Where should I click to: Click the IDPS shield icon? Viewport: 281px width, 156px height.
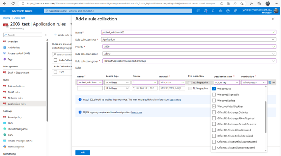click(x=4, y=135)
